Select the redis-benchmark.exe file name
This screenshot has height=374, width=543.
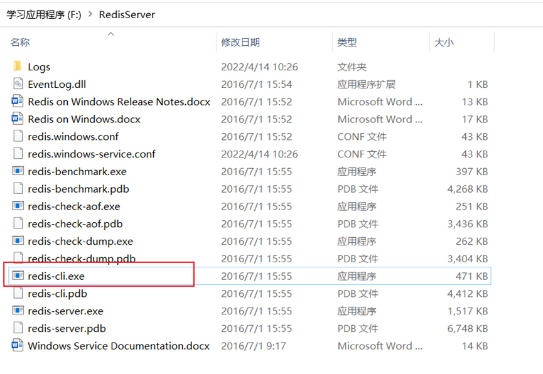tap(77, 171)
